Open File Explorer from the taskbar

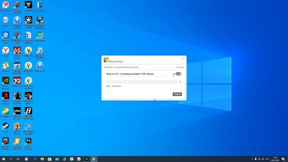[x=42, y=159]
